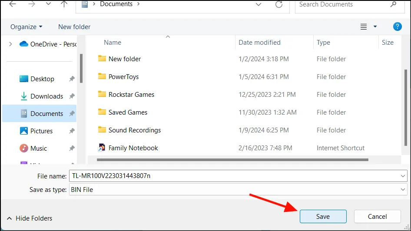Click the Sound Recordings folder icon

coord(102,130)
